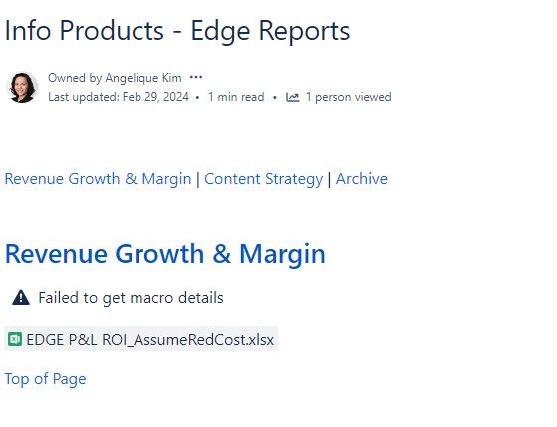Click the green Excel file icon

pos(15,339)
